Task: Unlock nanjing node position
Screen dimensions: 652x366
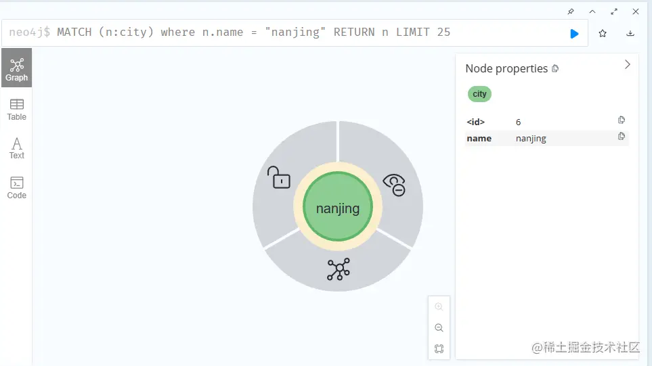Action: click(x=278, y=177)
